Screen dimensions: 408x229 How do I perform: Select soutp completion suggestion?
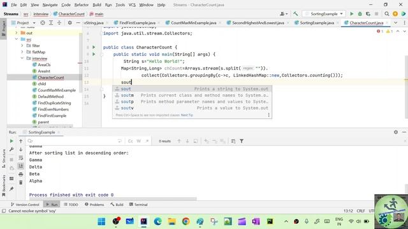[x=192, y=102]
